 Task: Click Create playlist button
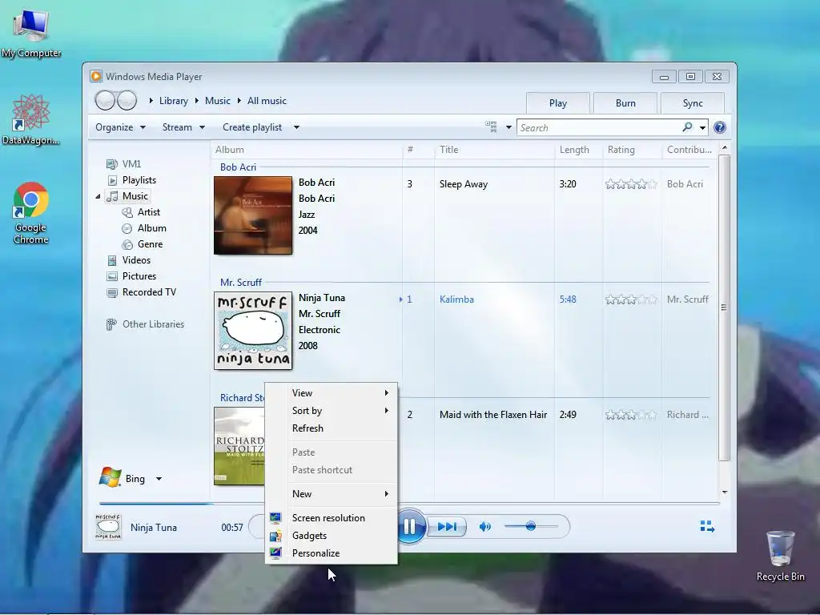point(252,127)
